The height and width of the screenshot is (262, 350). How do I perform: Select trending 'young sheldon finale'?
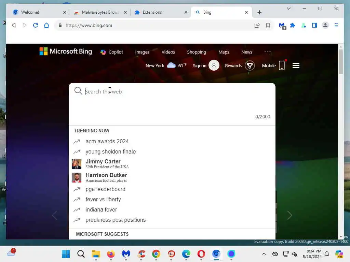point(172,152)
